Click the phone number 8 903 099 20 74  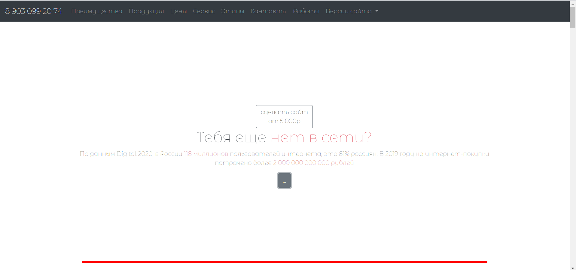34,11
